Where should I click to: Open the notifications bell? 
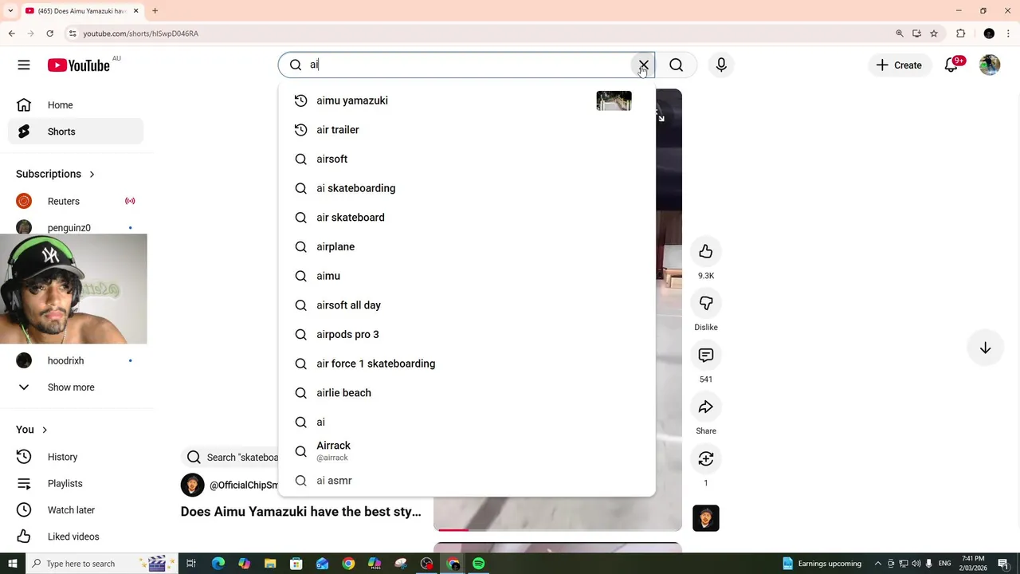pos(951,65)
